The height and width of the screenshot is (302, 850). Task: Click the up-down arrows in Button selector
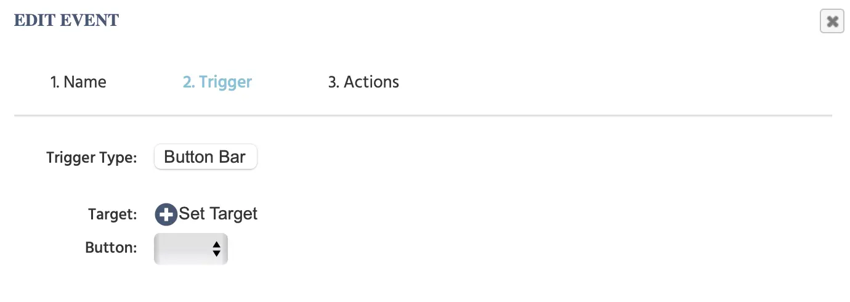[216, 249]
